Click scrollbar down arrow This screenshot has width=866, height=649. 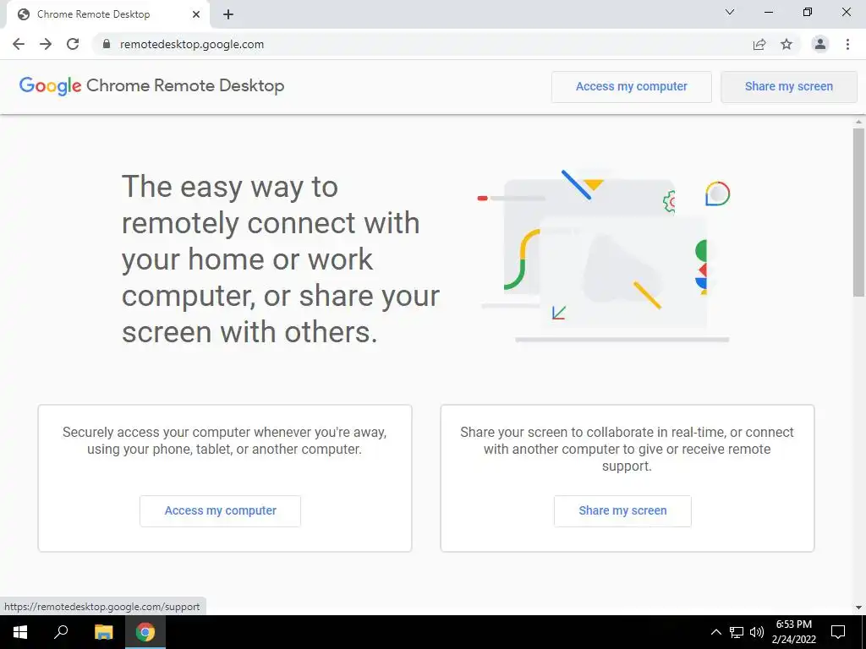[858, 608]
